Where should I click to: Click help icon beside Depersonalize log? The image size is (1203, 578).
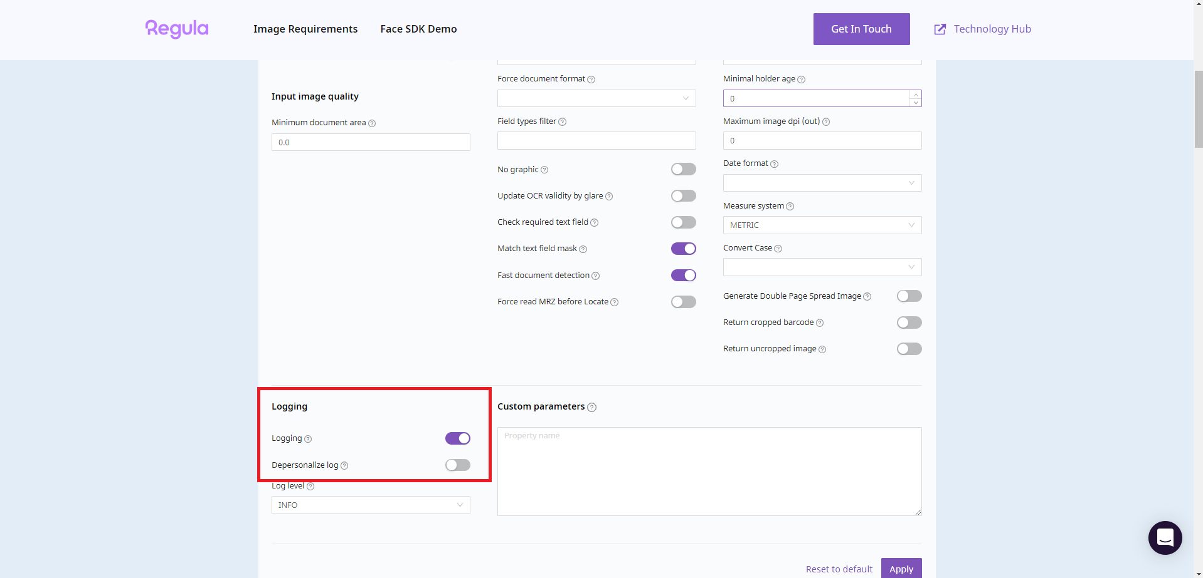pyautogui.click(x=344, y=466)
